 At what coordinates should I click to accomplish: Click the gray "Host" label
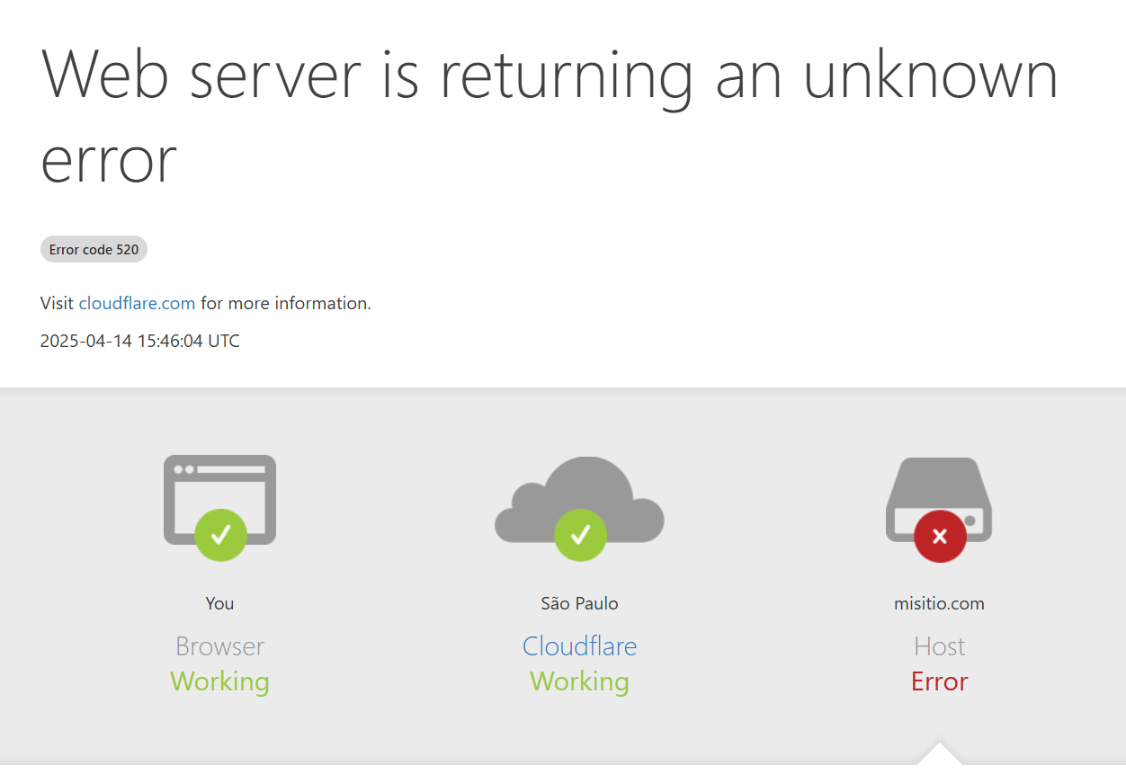(x=940, y=646)
